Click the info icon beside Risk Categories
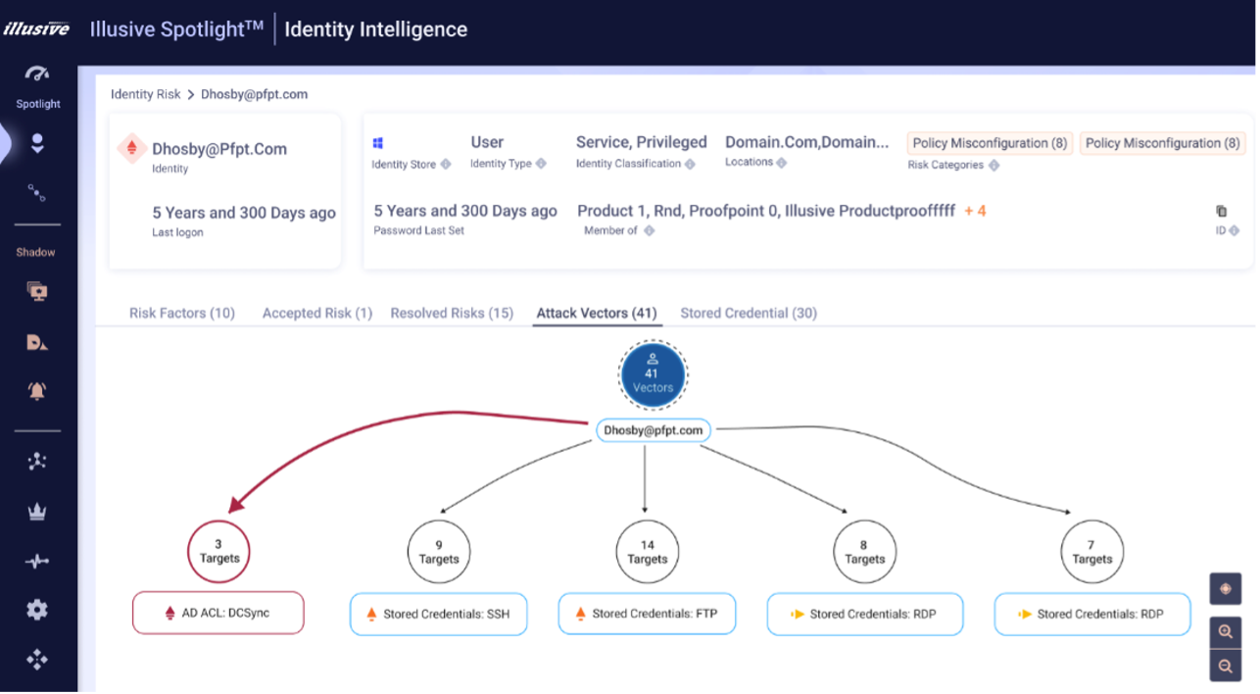Viewport: 1260px width, 694px height. point(993,166)
